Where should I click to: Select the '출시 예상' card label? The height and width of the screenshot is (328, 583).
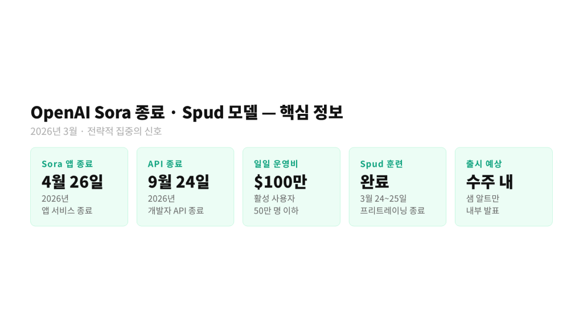[484, 164]
